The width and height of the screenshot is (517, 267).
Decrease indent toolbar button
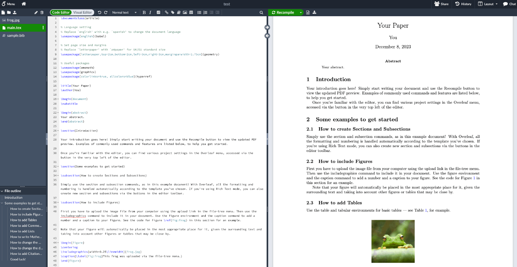point(212,13)
